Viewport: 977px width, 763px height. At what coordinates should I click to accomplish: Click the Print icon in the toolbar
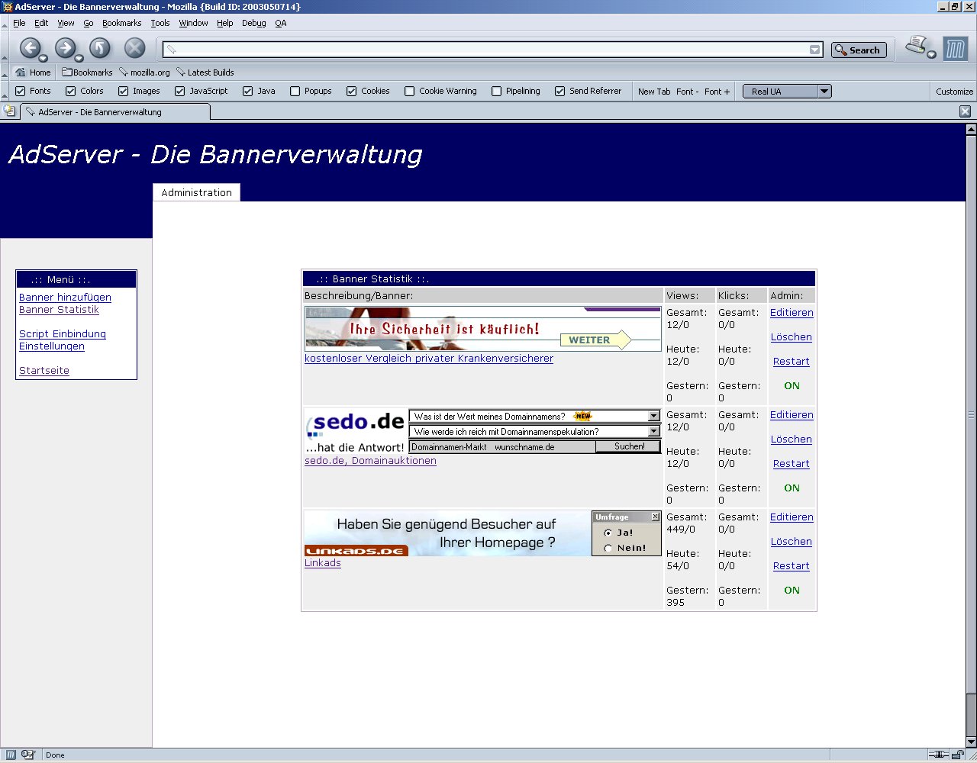click(916, 46)
